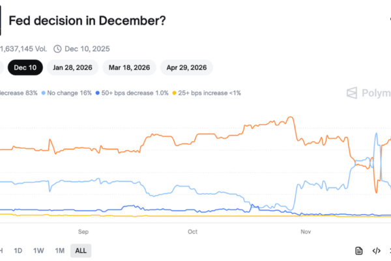Screen dimensions: 391x261
Task: Open the embed code icon
Action: click(x=376, y=251)
